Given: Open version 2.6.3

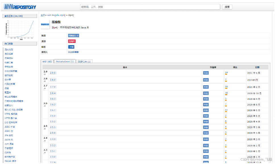Looking at the screenshot, I should pos(53,99).
